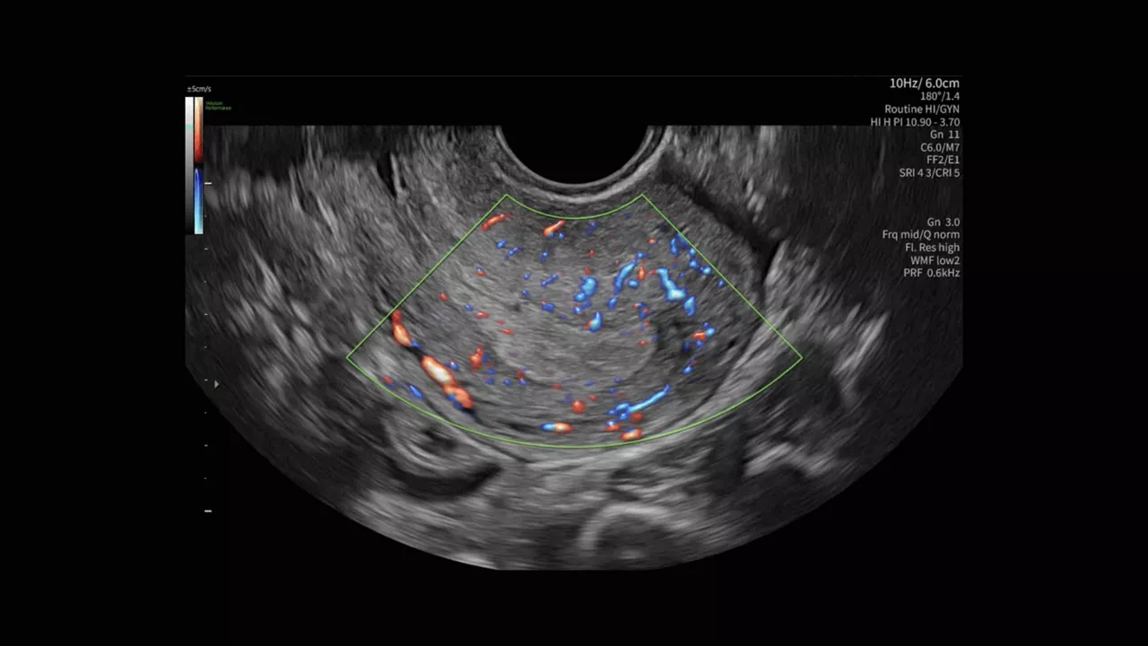The height and width of the screenshot is (646, 1148).
Task: Select the Fl. Res high parameter
Action: click(x=932, y=248)
